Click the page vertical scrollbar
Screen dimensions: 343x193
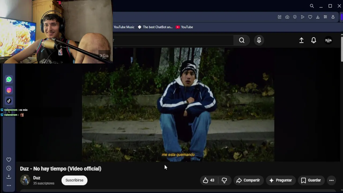tap(342, 50)
